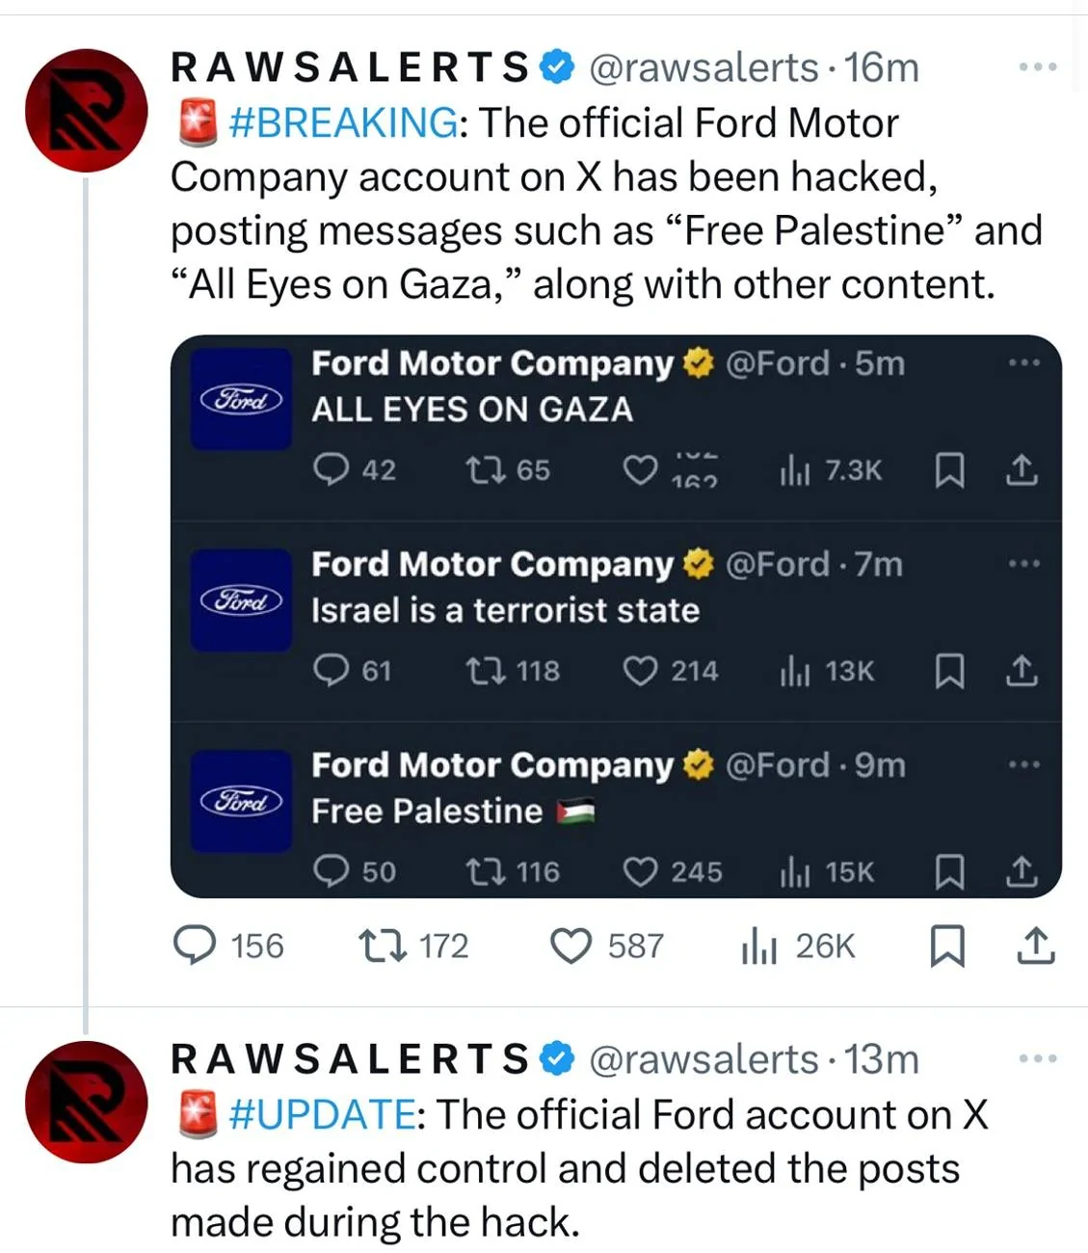Open RAWSALERTS avatar on the first tweet
Screen dimensions: 1088x1253
[86, 110]
